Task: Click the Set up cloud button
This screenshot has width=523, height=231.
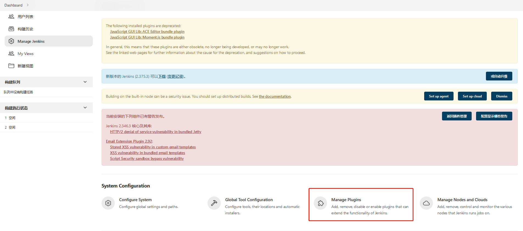Action: [472, 96]
